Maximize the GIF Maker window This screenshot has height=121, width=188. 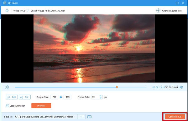(x=177, y=3)
